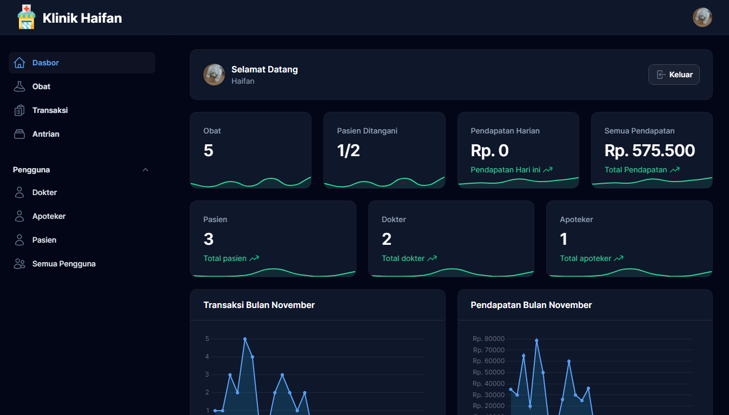Click the Klinik Haifan title text
Viewport: 729px width, 415px height.
tap(82, 18)
